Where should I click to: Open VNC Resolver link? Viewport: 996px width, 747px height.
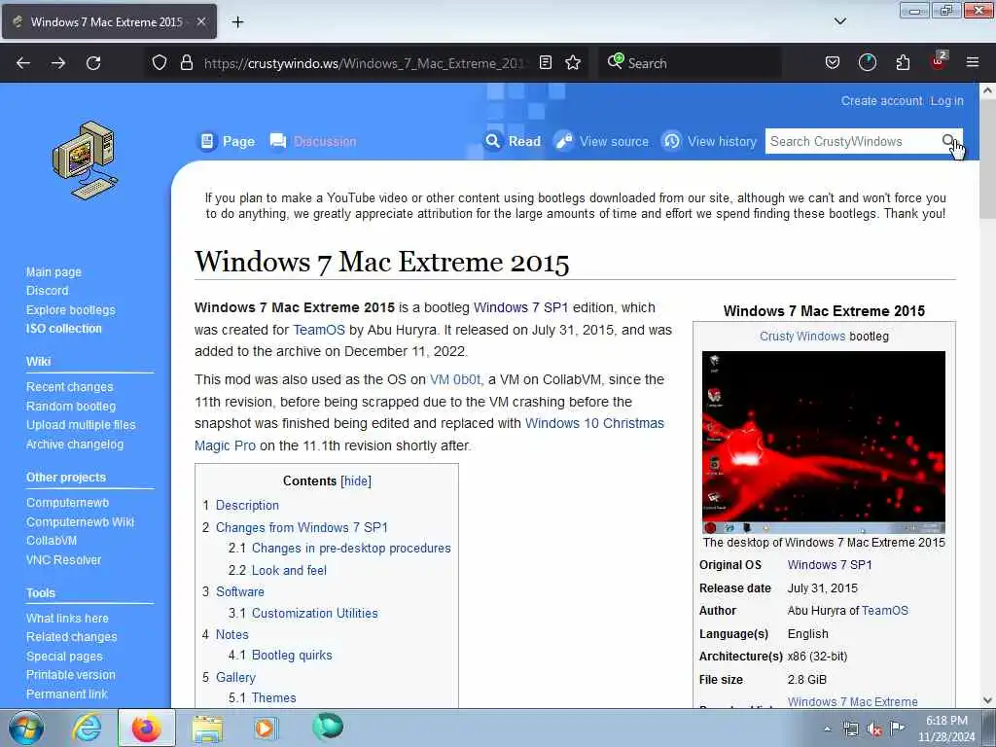pos(63,559)
